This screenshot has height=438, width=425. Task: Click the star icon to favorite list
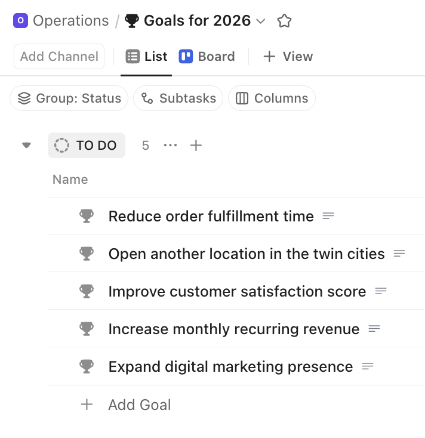[284, 21]
